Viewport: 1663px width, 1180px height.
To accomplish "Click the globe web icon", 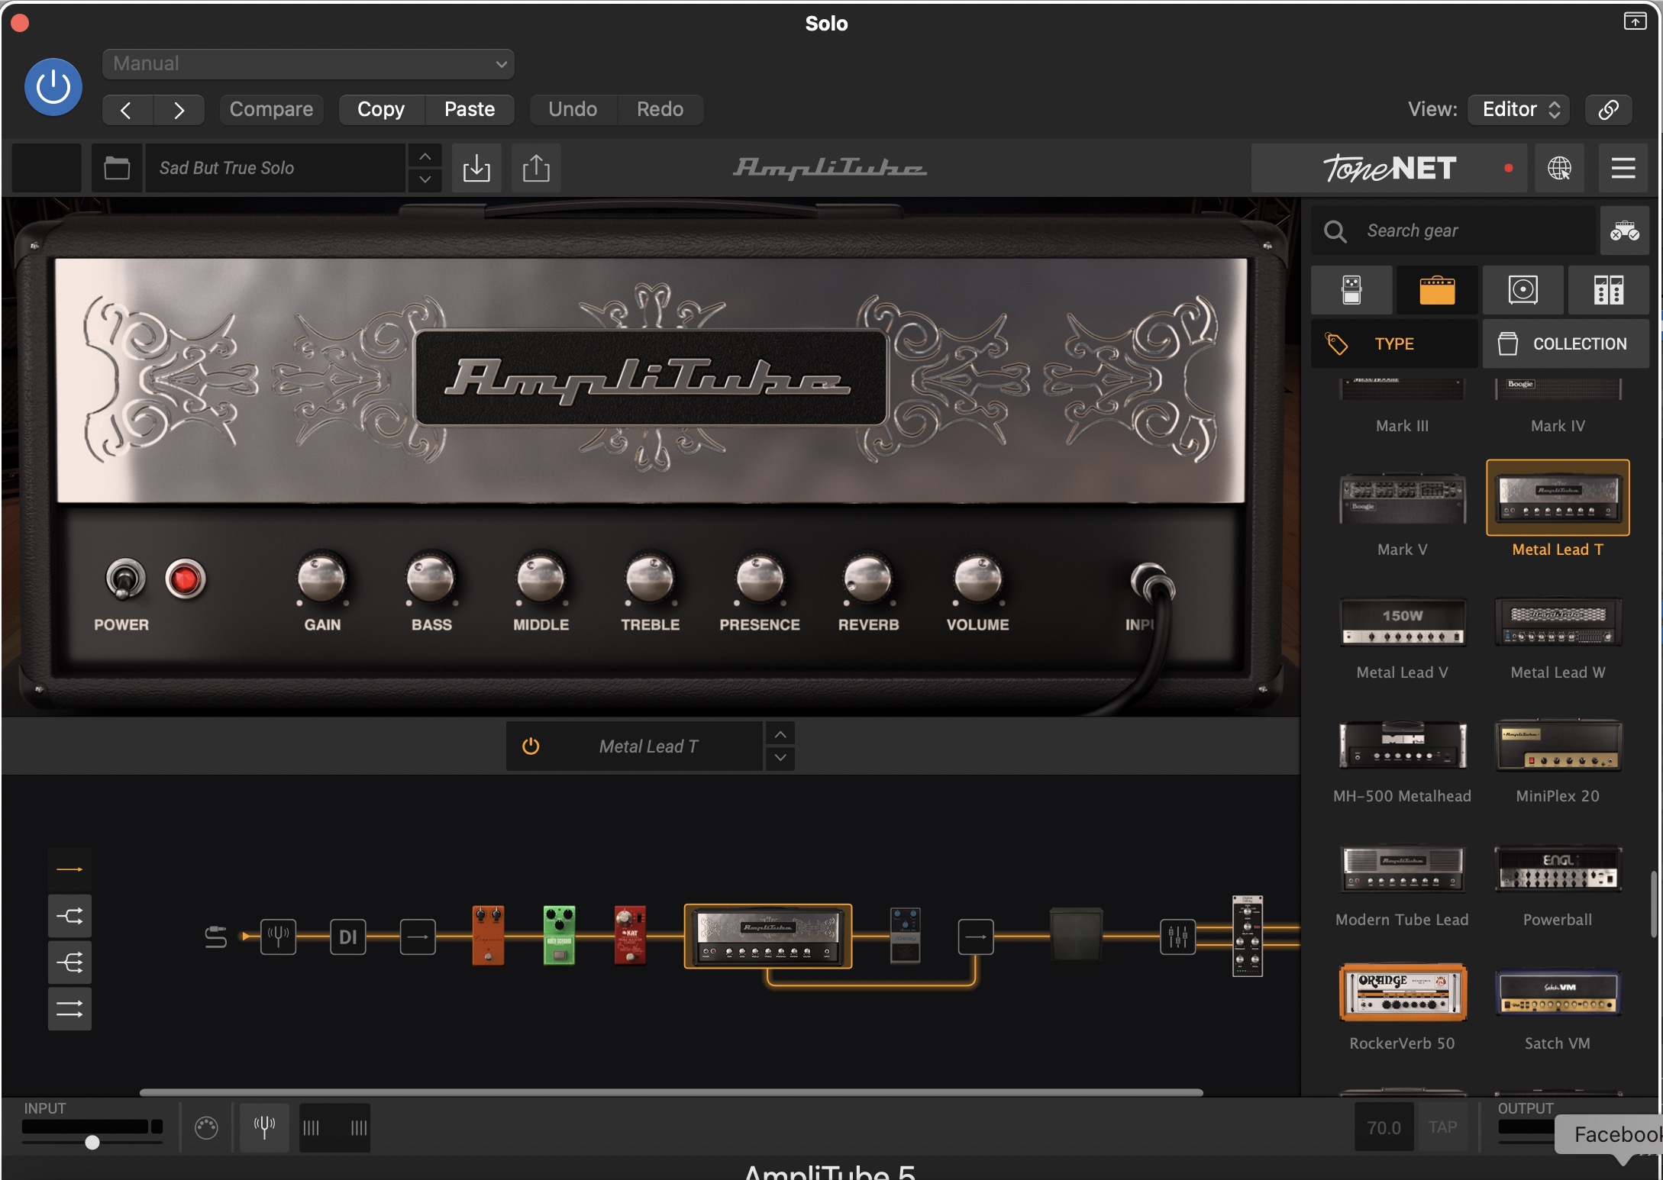I will [x=1559, y=168].
